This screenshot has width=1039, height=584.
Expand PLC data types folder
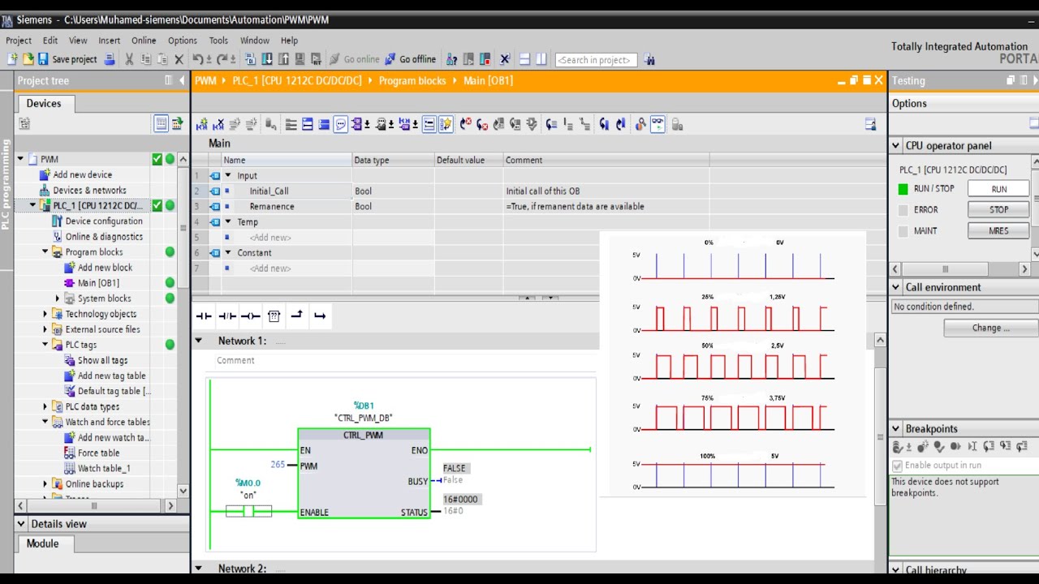pyautogui.click(x=45, y=406)
